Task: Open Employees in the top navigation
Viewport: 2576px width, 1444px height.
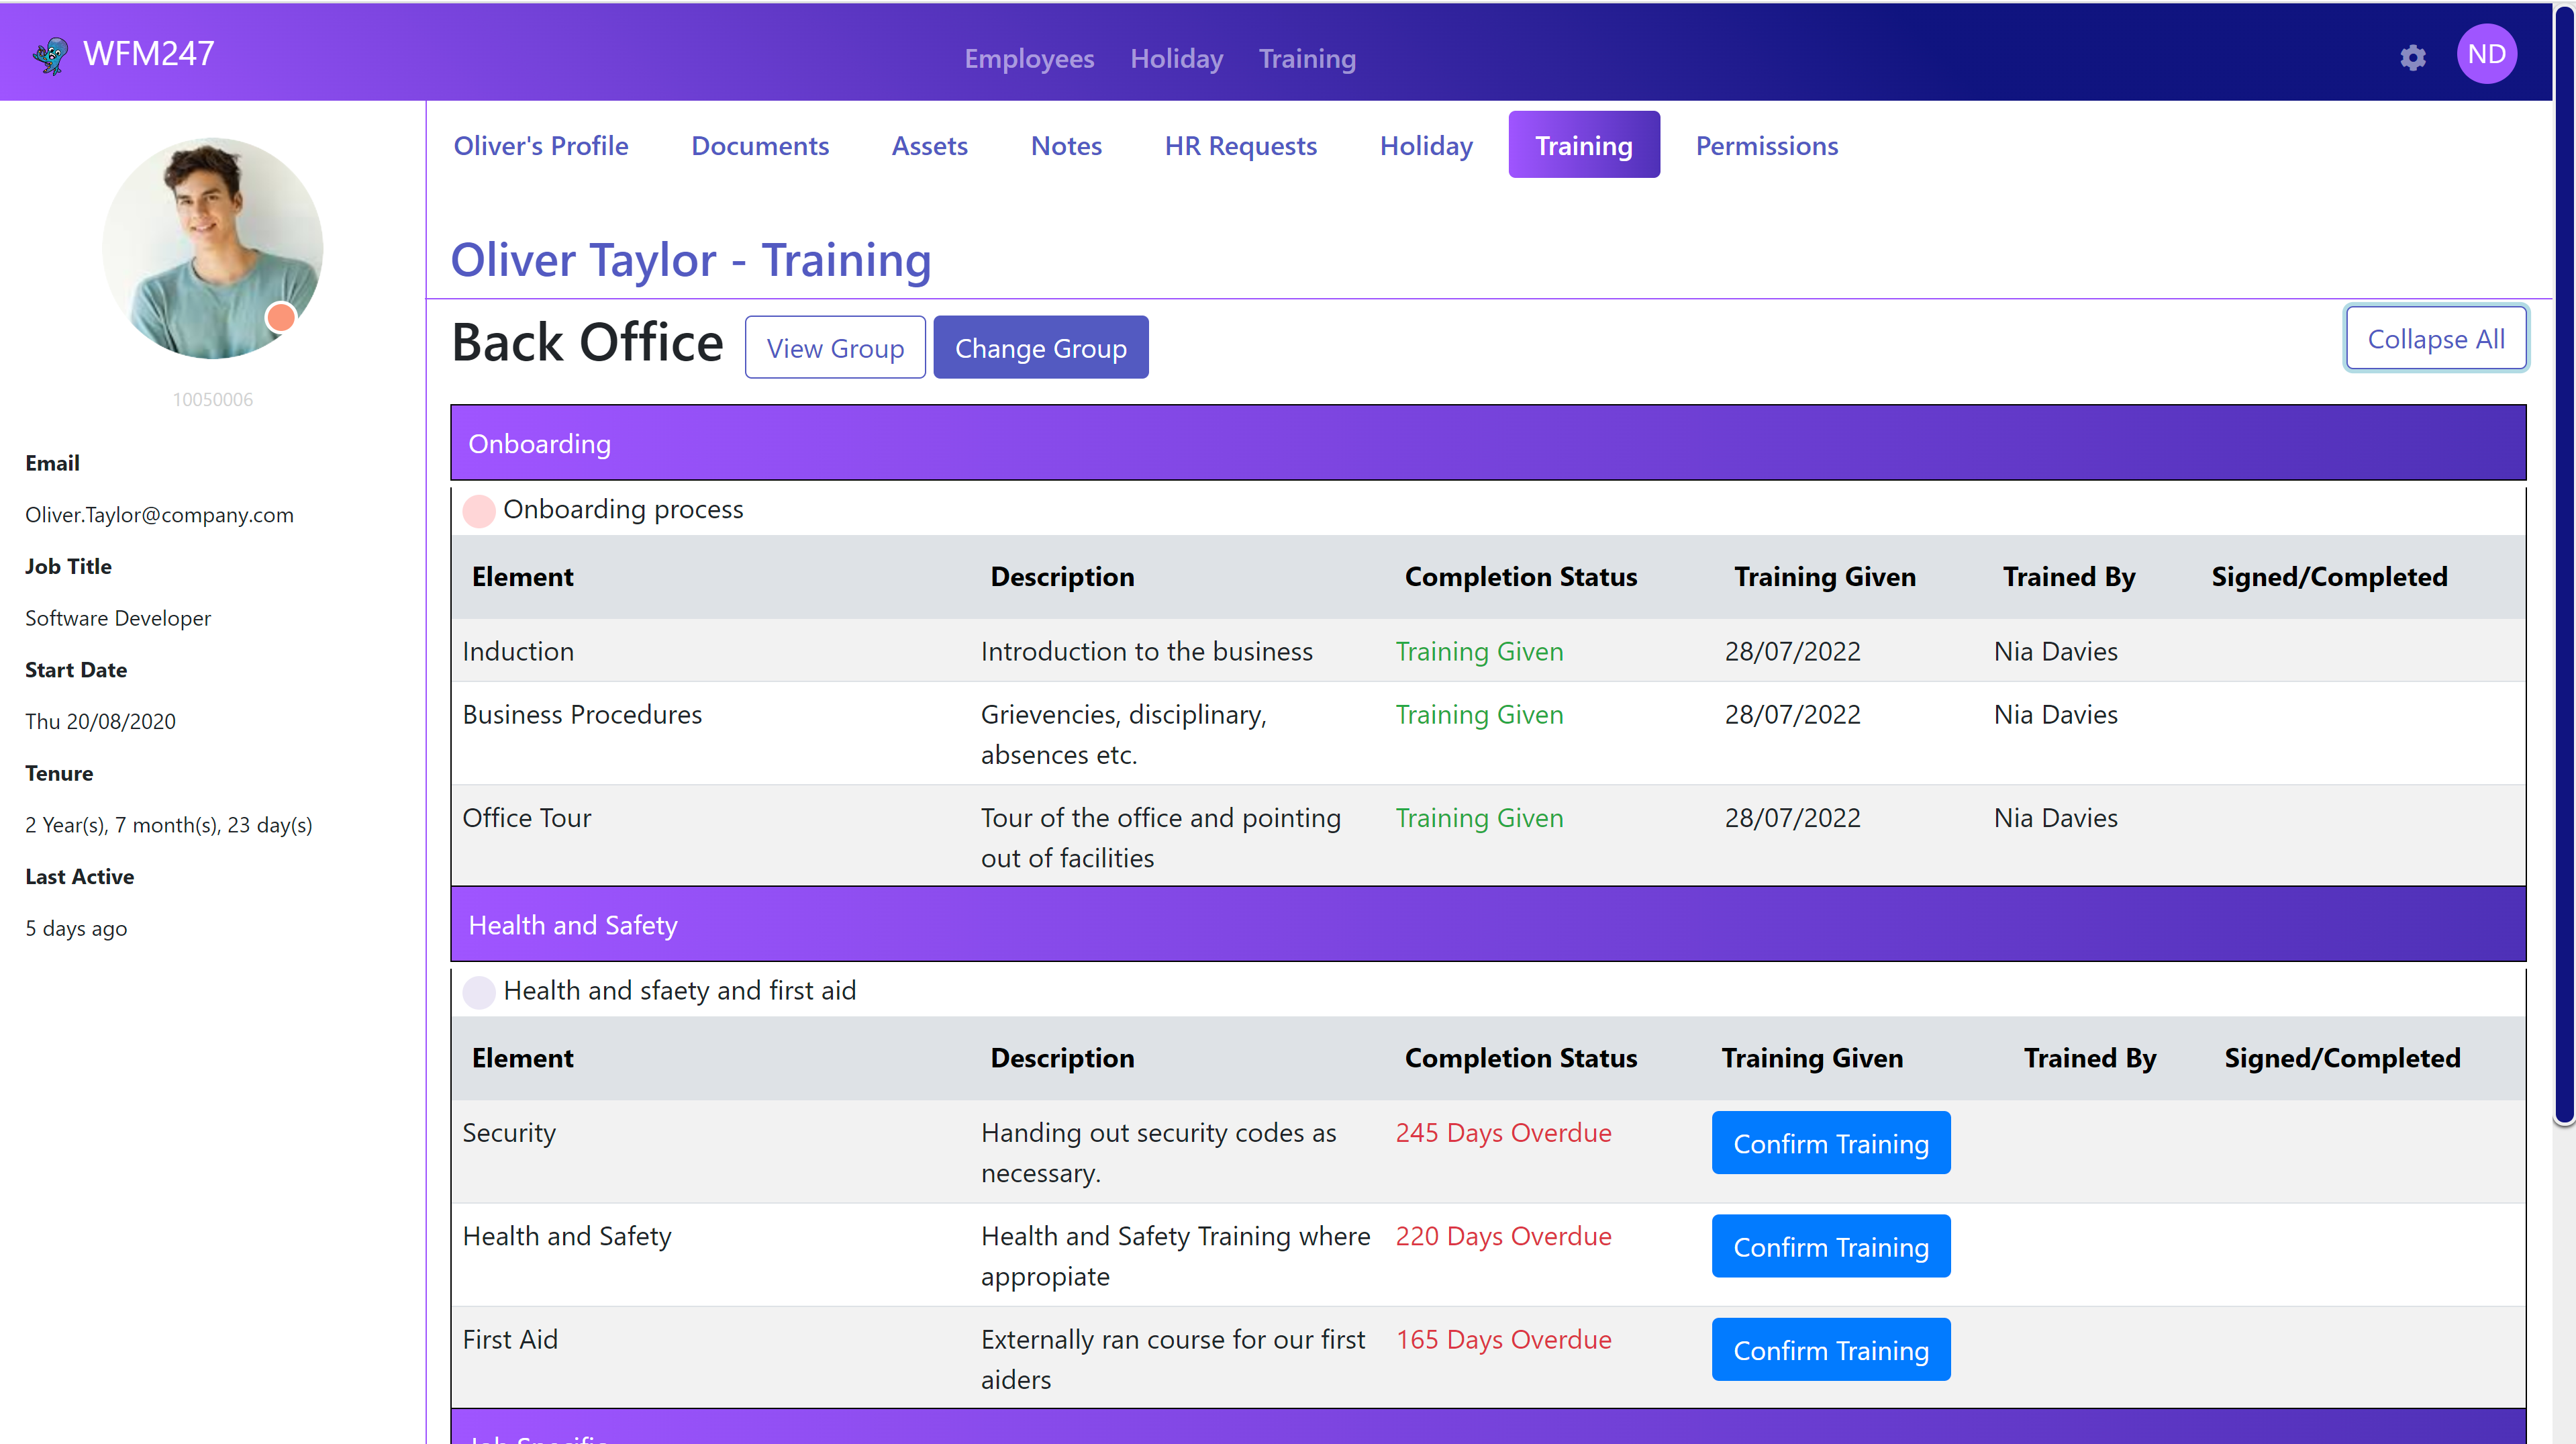Action: click(1029, 58)
